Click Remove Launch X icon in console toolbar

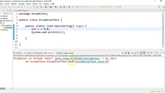tap(126, 53)
